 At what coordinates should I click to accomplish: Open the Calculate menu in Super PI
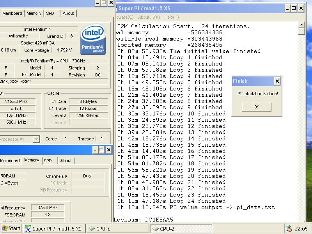coord(125,17)
